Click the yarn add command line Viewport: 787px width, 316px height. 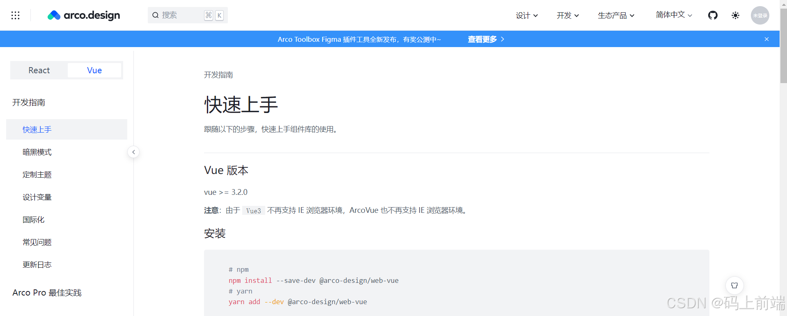pyautogui.click(x=298, y=302)
